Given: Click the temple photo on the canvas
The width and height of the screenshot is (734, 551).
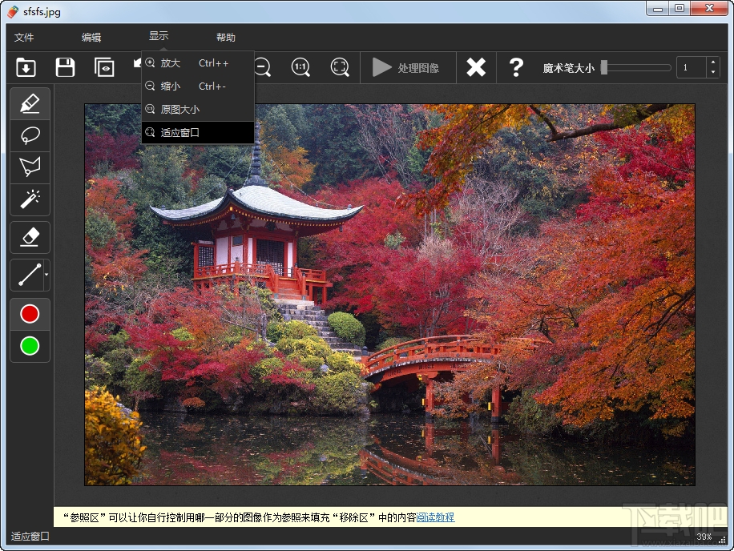Looking at the screenshot, I should [389, 295].
